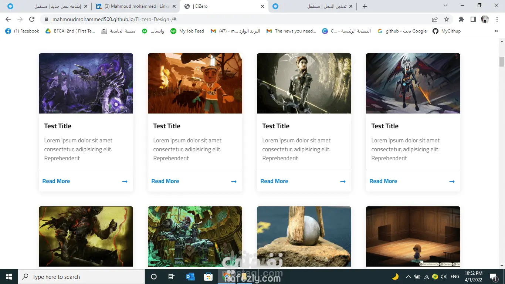
Task: Click the arrow icon in the winged warrior card
Action: pos(452,182)
